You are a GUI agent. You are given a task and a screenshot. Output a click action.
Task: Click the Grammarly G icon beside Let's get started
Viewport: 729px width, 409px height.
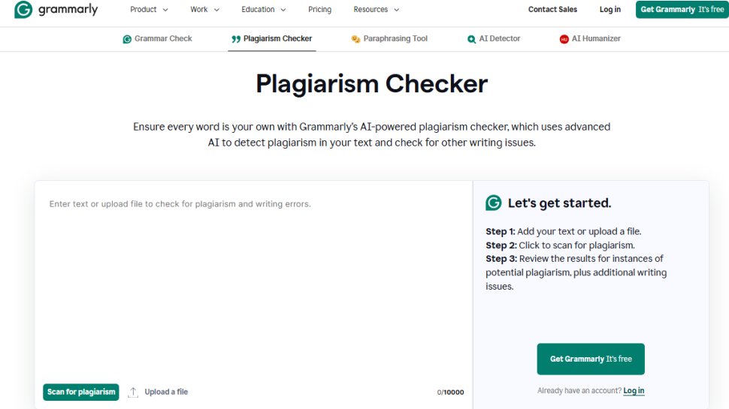[x=494, y=203]
